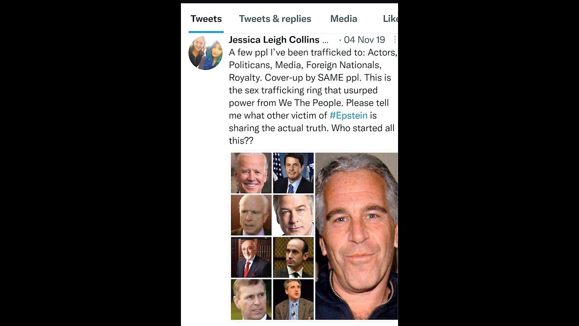Viewport: 579px width, 326px height.
Task: Click the 04 Nov 19 timestamp
Action: [x=364, y=40]
